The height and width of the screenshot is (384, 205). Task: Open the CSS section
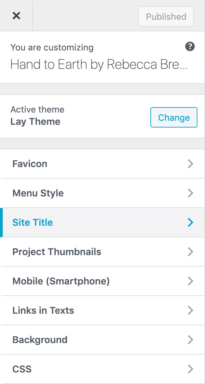click(x=22, y=369)
